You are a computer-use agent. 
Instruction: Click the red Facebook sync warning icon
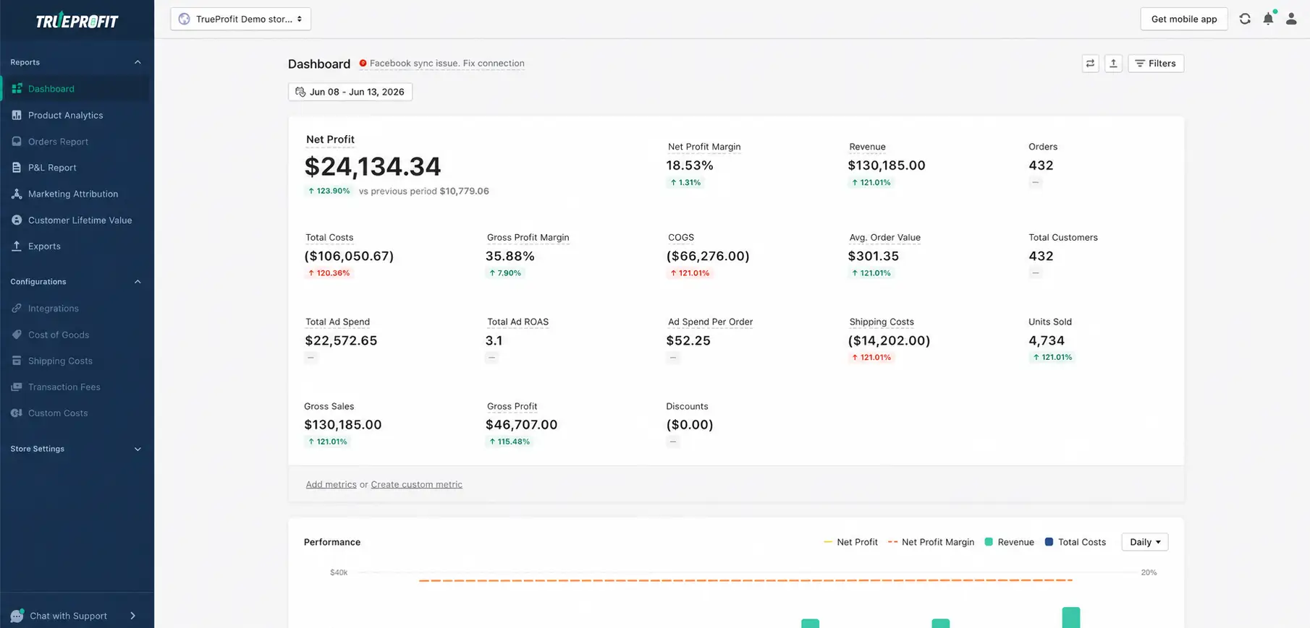[x=363, y=63]
